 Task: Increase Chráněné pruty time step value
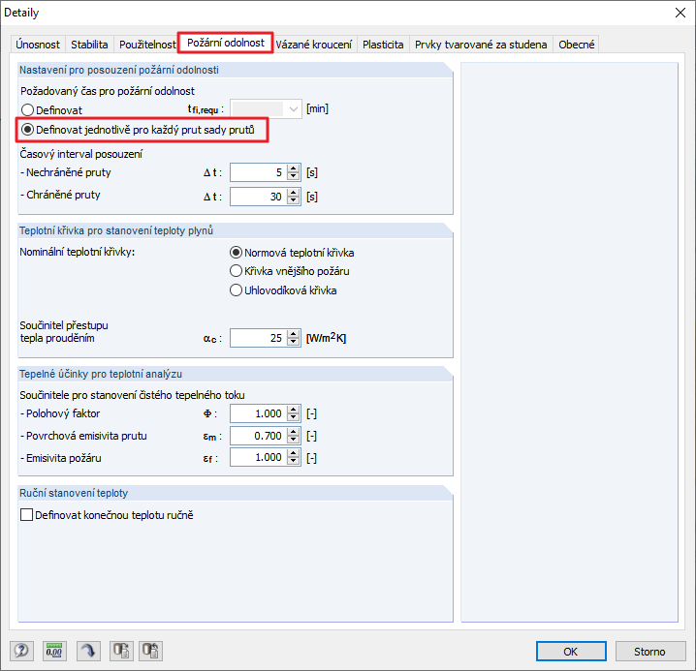tap(294, 193)
